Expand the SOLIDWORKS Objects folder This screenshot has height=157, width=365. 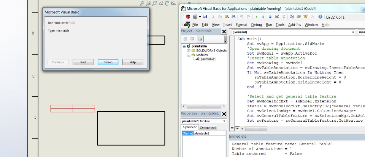point(189,51)
